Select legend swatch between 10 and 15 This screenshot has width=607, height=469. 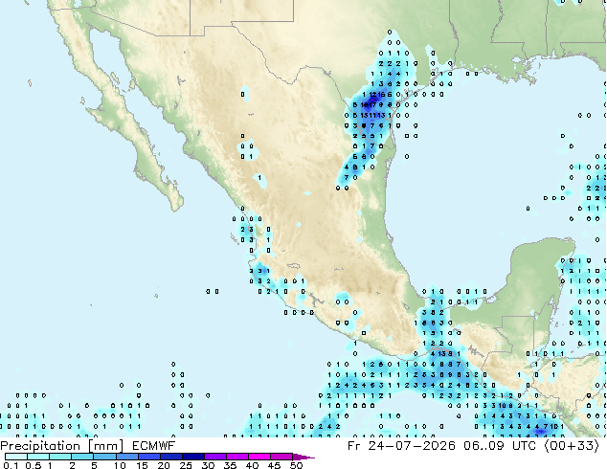pos(126,457)
